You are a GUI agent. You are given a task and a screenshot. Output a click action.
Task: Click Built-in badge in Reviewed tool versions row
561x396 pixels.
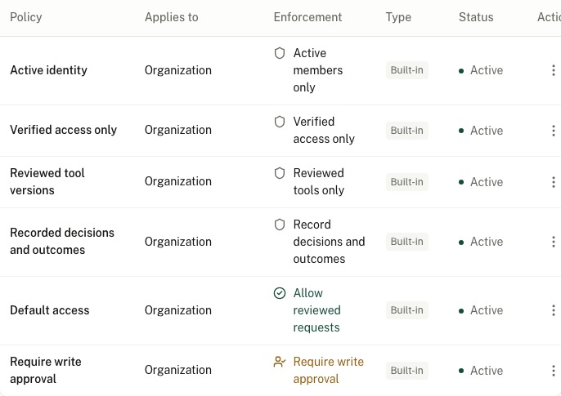point(407,182)
